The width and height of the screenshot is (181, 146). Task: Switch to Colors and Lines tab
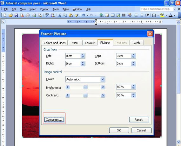point(55,43)
